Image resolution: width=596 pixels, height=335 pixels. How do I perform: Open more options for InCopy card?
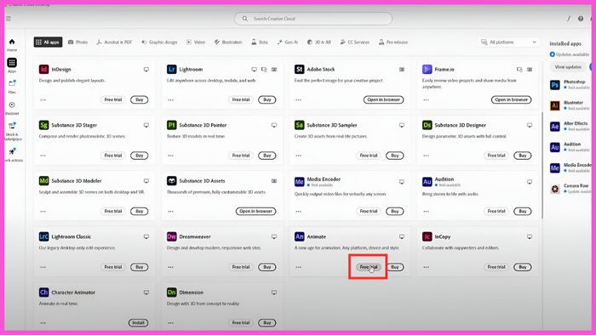(426, 267)
